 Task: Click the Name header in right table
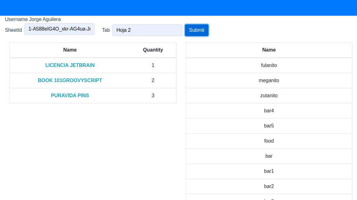(269, 50)
